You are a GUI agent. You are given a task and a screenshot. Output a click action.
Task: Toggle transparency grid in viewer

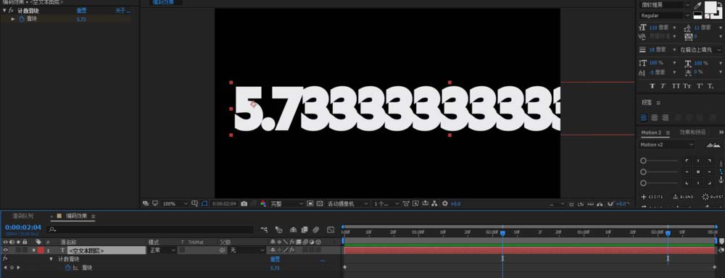[x=320, y=203]
